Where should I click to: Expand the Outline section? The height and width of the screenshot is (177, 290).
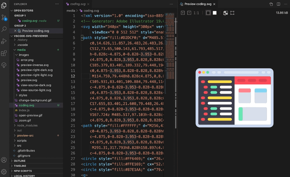point(36,161)
